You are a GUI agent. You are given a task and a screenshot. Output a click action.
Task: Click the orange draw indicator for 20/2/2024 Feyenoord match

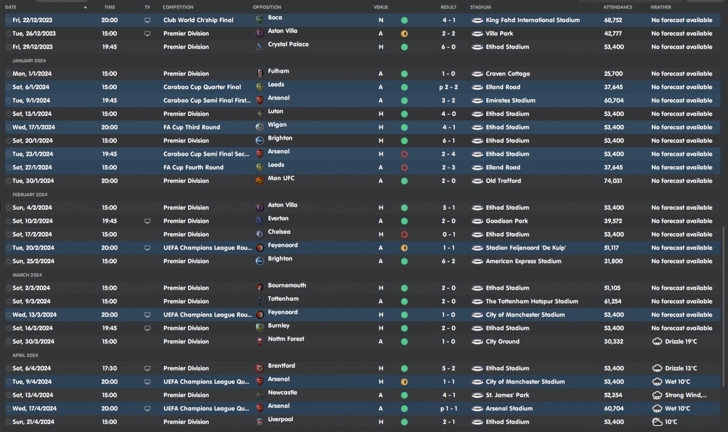click(404, 248)
